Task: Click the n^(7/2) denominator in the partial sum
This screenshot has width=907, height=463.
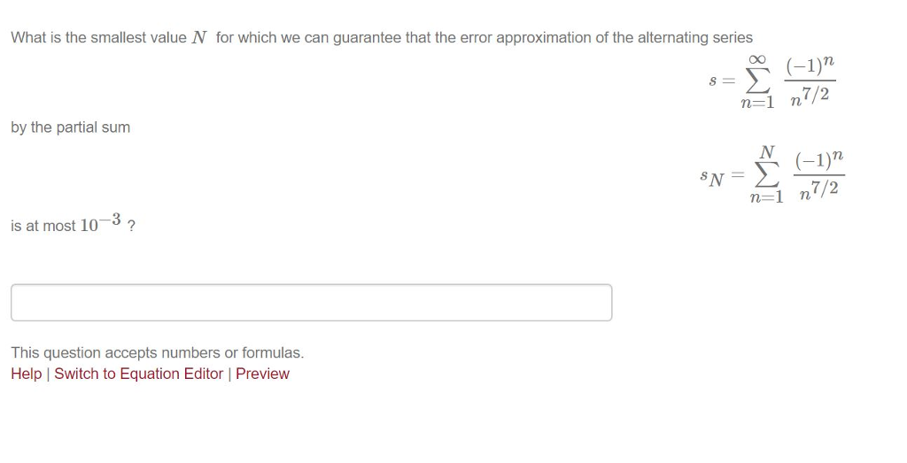Action: tap(820, 189)
